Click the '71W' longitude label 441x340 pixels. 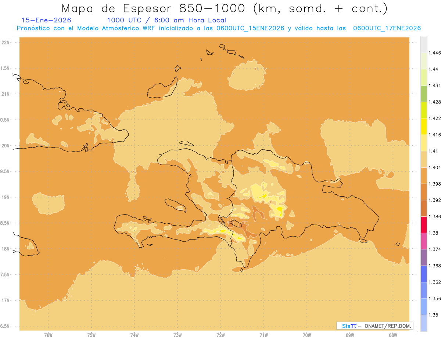(263, 335)
